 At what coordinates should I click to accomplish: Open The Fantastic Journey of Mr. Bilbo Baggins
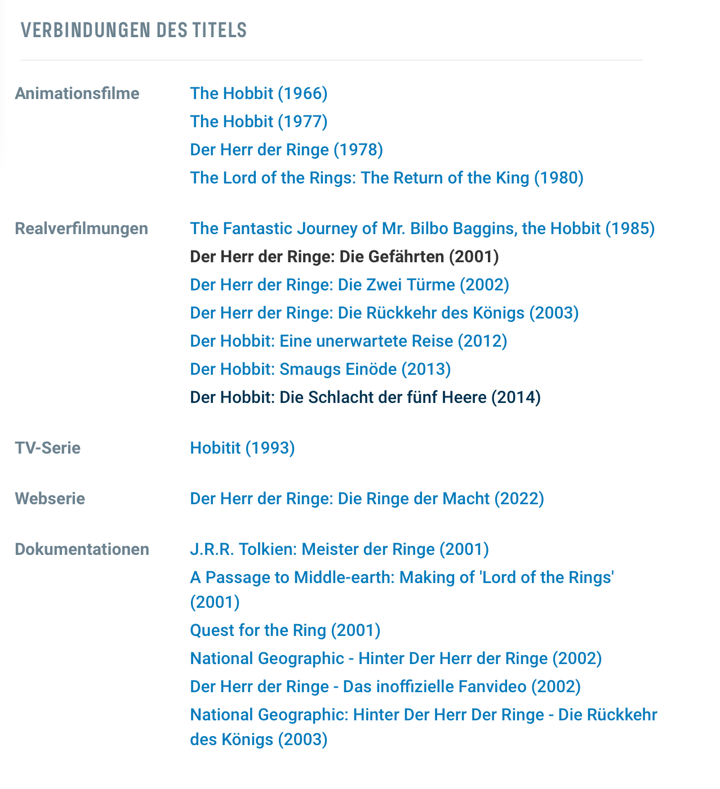(x=422, y=228)
